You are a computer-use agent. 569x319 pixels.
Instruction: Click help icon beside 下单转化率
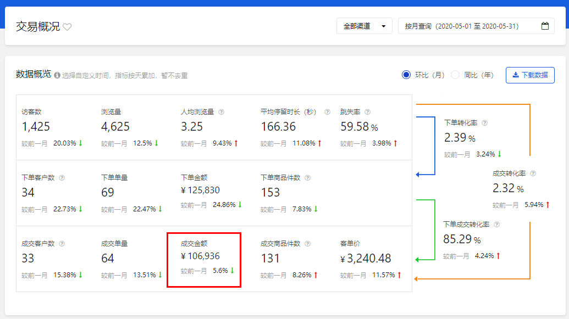484,123
